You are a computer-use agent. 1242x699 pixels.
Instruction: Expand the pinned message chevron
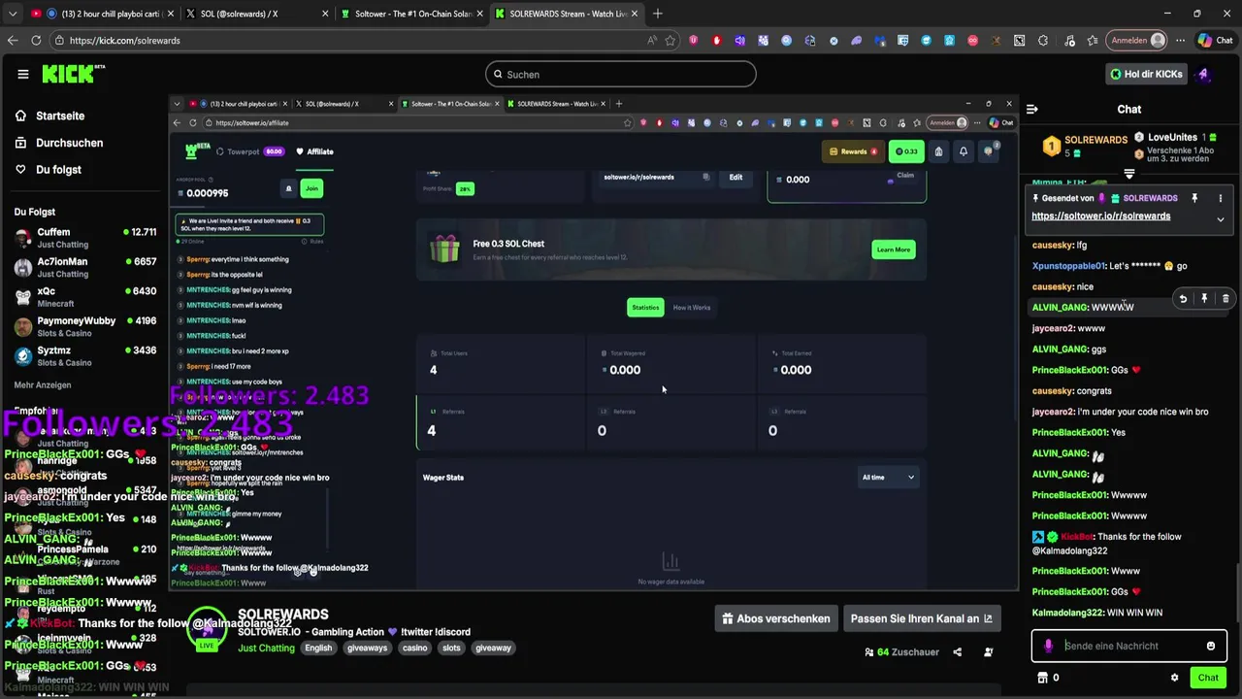point(1221,219)
